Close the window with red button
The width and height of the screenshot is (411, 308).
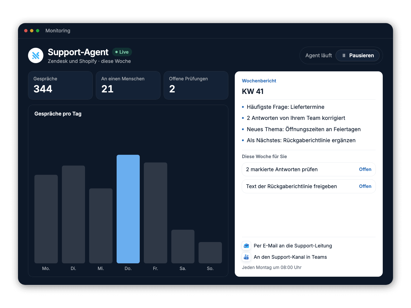tap(26, 31)
